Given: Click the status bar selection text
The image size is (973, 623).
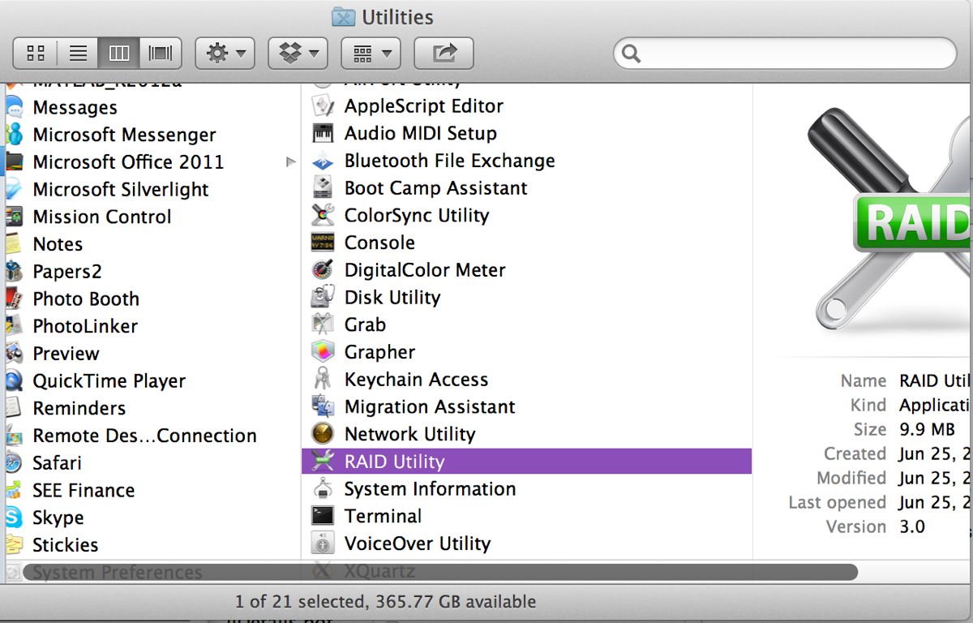Looking at the screenshot, I should coord(385,602).
